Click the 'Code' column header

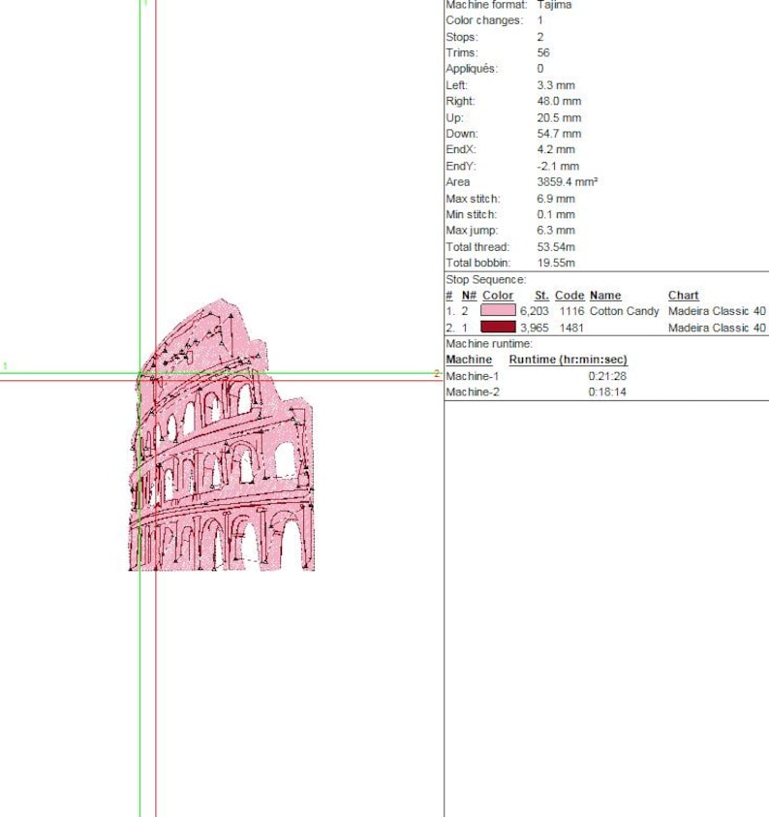(569, 296)
